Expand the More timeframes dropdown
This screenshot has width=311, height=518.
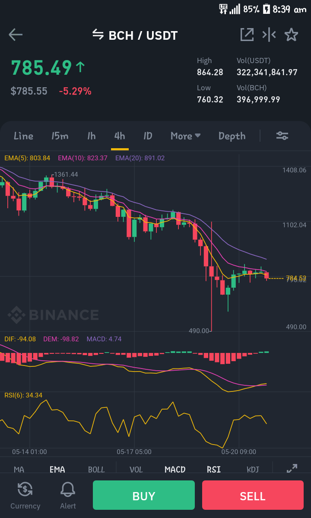[x=185, y=136]
